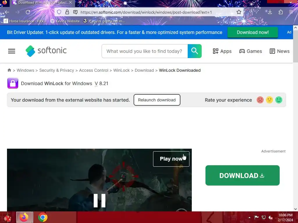
Task: Focus the 'What would you like to find today?' field
Action: pos(145,51)
